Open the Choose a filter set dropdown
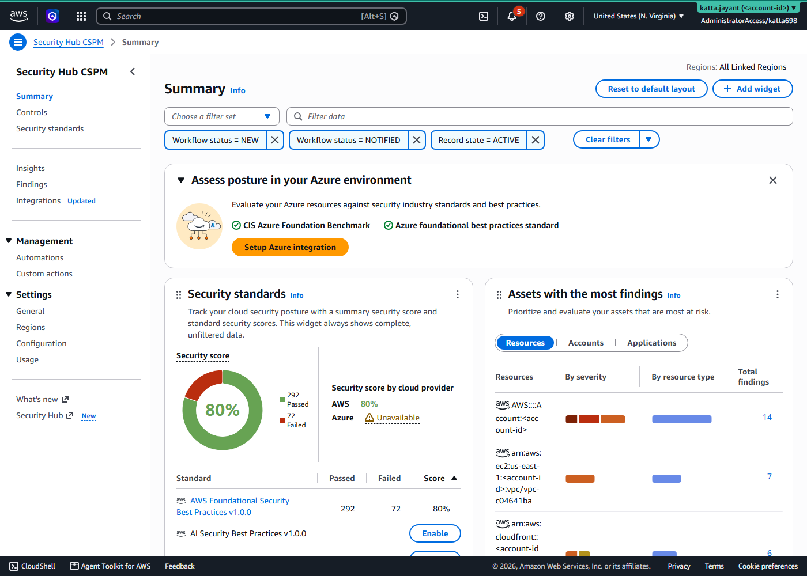Screen dimensions: 807x576 pyautogui.click(x=222, y=116)
